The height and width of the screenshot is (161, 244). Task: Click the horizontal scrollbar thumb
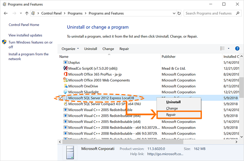(x=123, y=142)
